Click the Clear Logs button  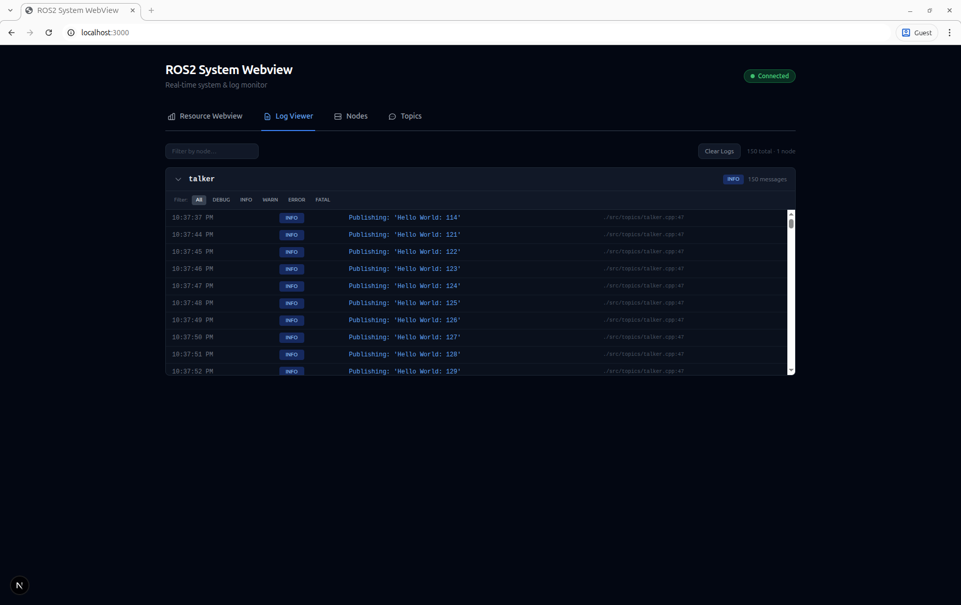(x=719, y=151)
